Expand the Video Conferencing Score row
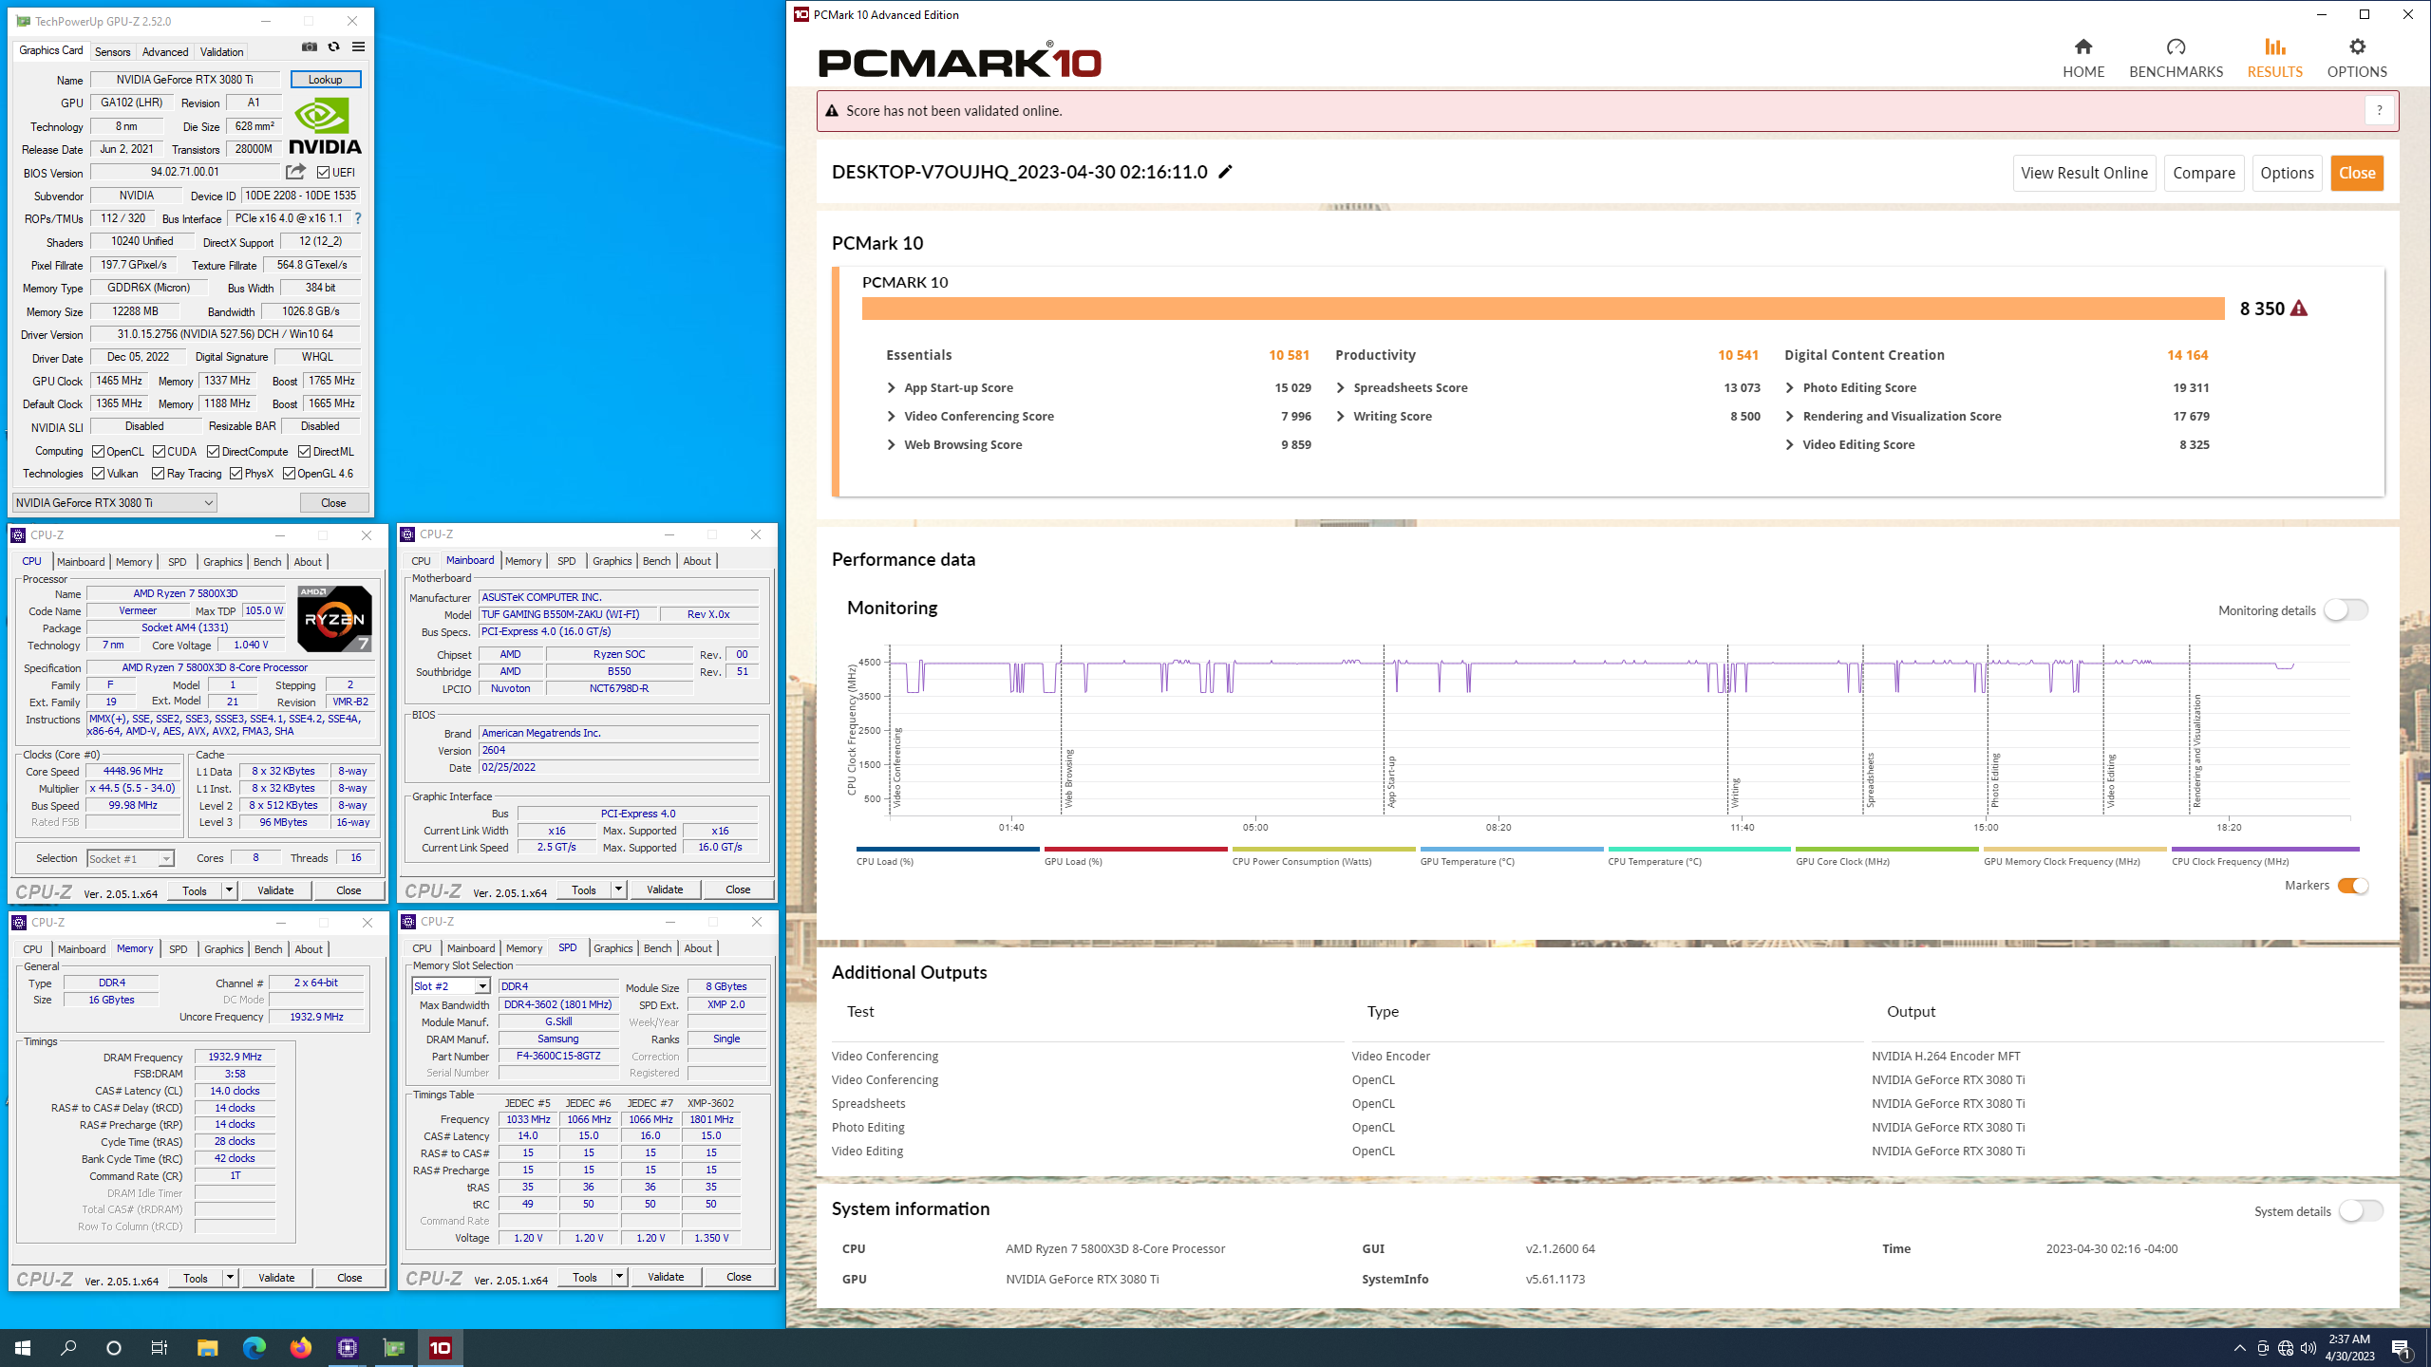Viewport: 2431px width, 1367px height. [x=891, y=416]
